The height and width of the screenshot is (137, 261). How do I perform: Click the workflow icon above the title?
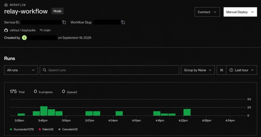pyautogui.click(x=6, y=5)
